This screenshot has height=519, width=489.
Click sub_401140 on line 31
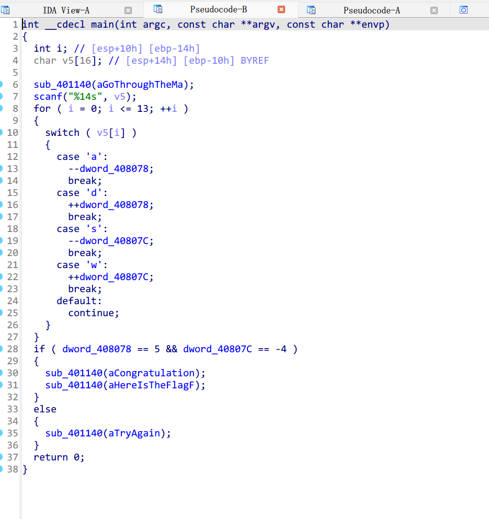(74, 385)
